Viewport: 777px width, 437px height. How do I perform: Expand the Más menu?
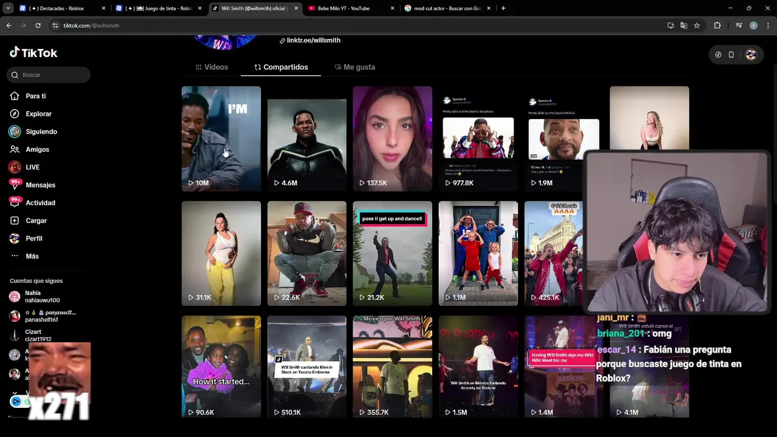(x=24, y=256)
